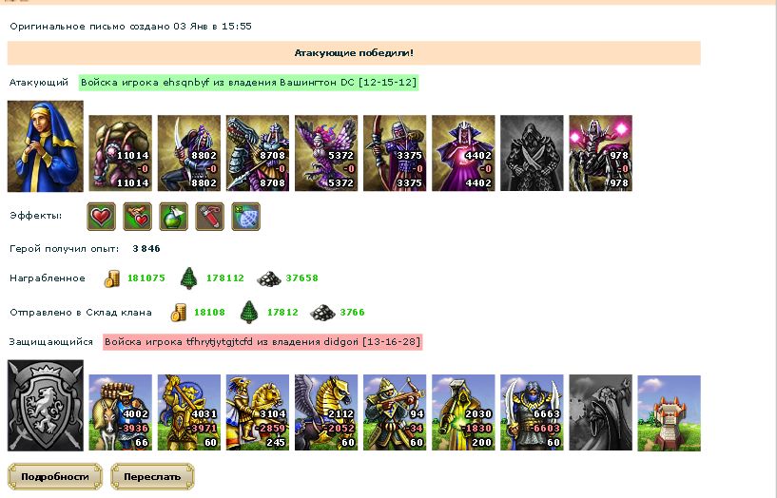777x498 pixels.
Task: Open the Подробности details button
Action: click(x=55, y=477)
